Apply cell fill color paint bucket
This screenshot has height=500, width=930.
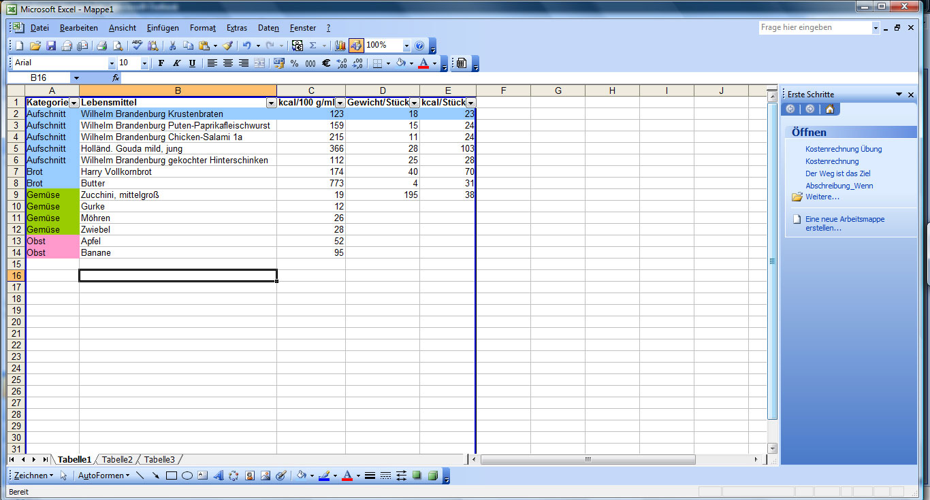click(x=401, y=63)
